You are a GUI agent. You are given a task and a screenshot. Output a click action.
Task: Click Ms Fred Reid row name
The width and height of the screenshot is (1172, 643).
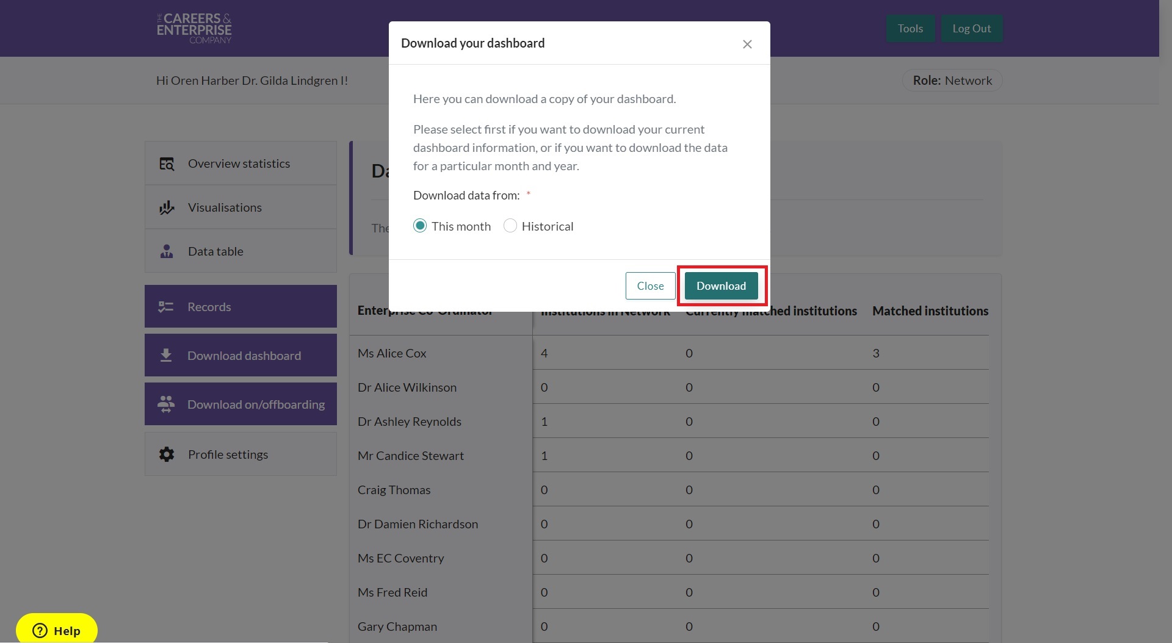pos(392,592)
